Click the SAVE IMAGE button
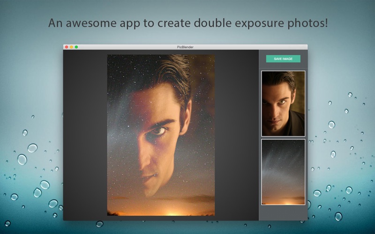The height and width of the screenshot is (234, 375). (283, 59)
